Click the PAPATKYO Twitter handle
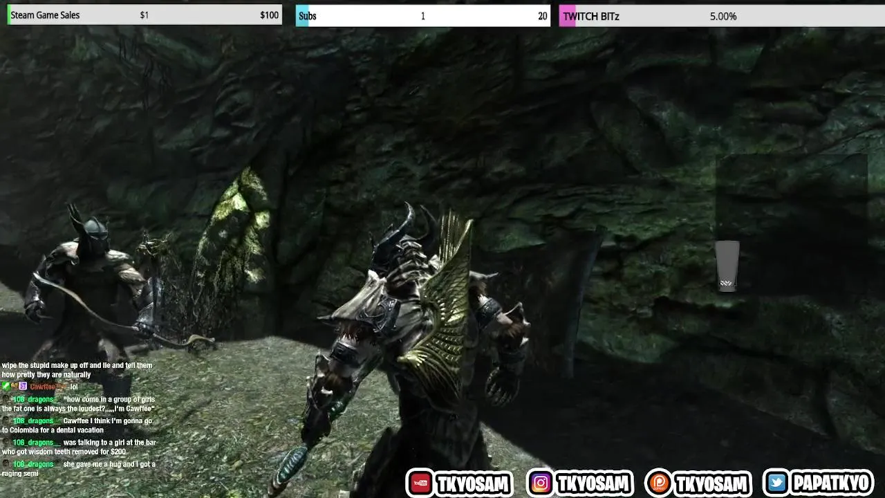This screenshot has width=885, height=498. coord(831,483)
